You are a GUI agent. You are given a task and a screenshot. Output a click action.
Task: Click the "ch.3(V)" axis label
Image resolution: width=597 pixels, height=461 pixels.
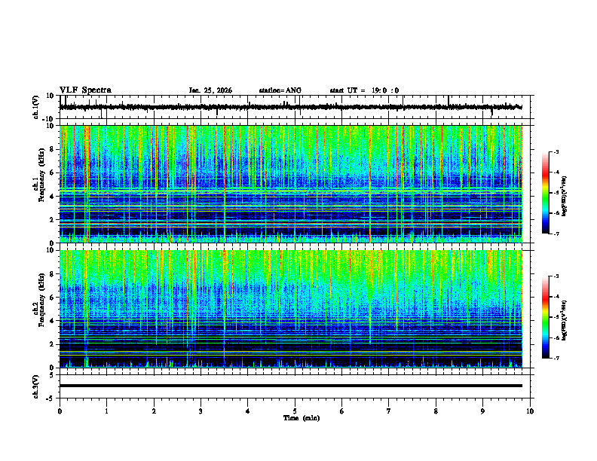tap(35, 386)
